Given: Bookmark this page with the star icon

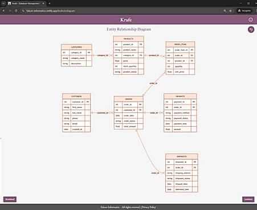Looking at the screenshot, I should click(x=230, y=11).
